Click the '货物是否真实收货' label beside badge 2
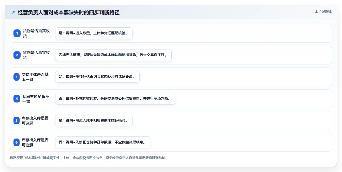The image size is (342, 172). tap(36, 55)
